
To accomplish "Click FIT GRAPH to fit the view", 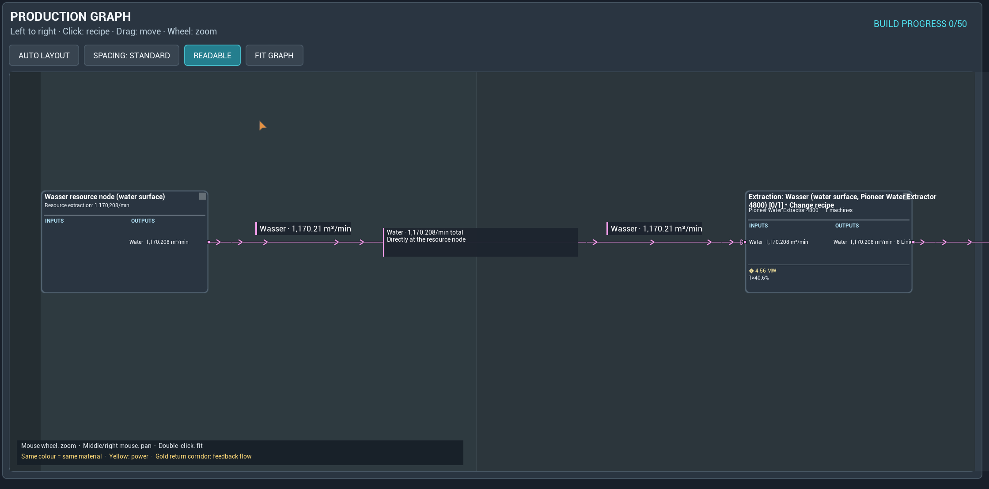I will tap(274, 55).
